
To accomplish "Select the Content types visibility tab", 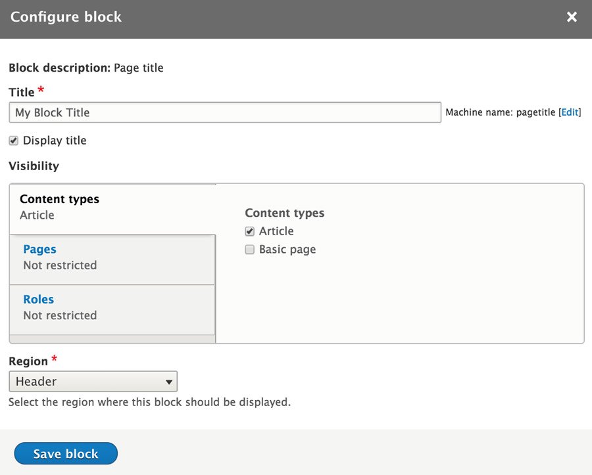I will tap(59, 198).
